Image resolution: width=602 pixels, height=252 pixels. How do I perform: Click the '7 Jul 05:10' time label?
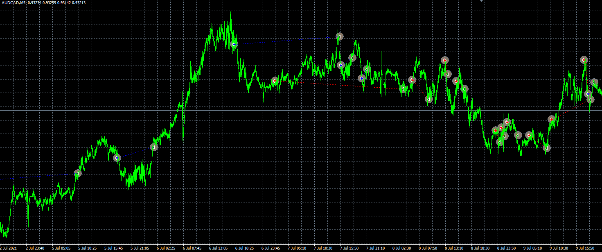click(x=297, y=248)
